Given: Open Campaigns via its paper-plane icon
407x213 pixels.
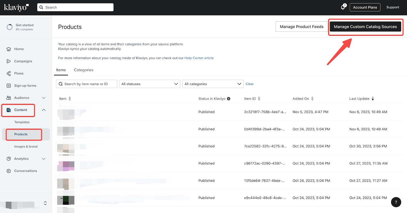Looking at the screenshot, I should click(9, 61).
